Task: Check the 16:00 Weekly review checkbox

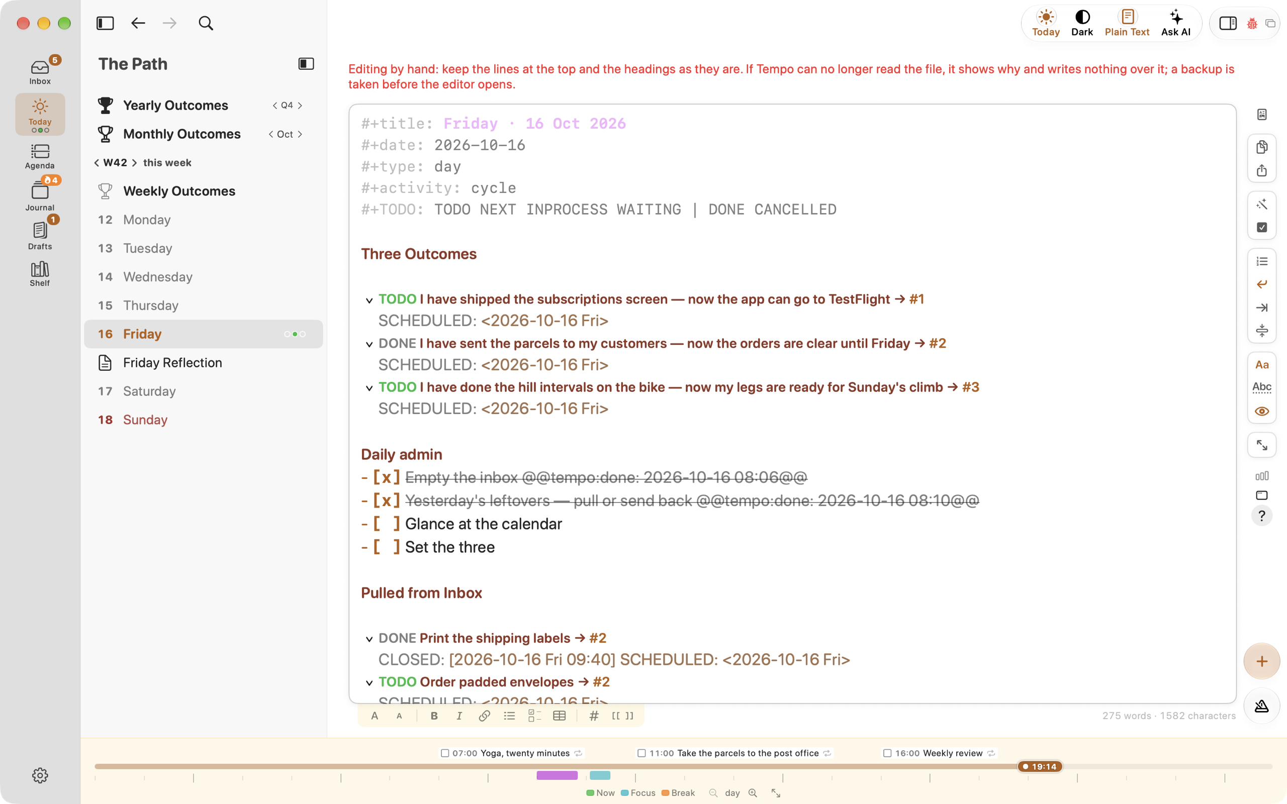Action: coord(887,753)
